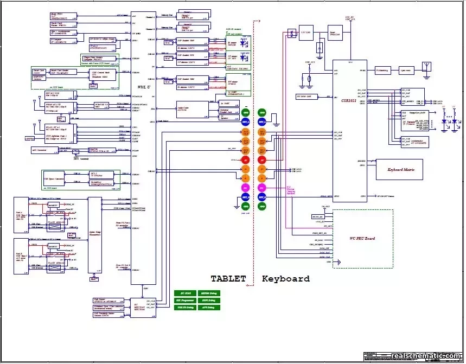Image resolution: width=466 pixels, height=364 pixels.
Task: Click the Port B USB Type-C block
Action: pos(21,257)
